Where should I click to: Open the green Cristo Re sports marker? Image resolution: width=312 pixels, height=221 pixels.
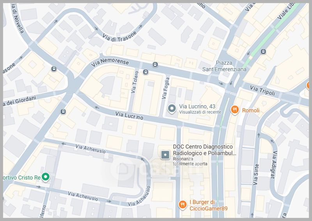coord(46,177)
